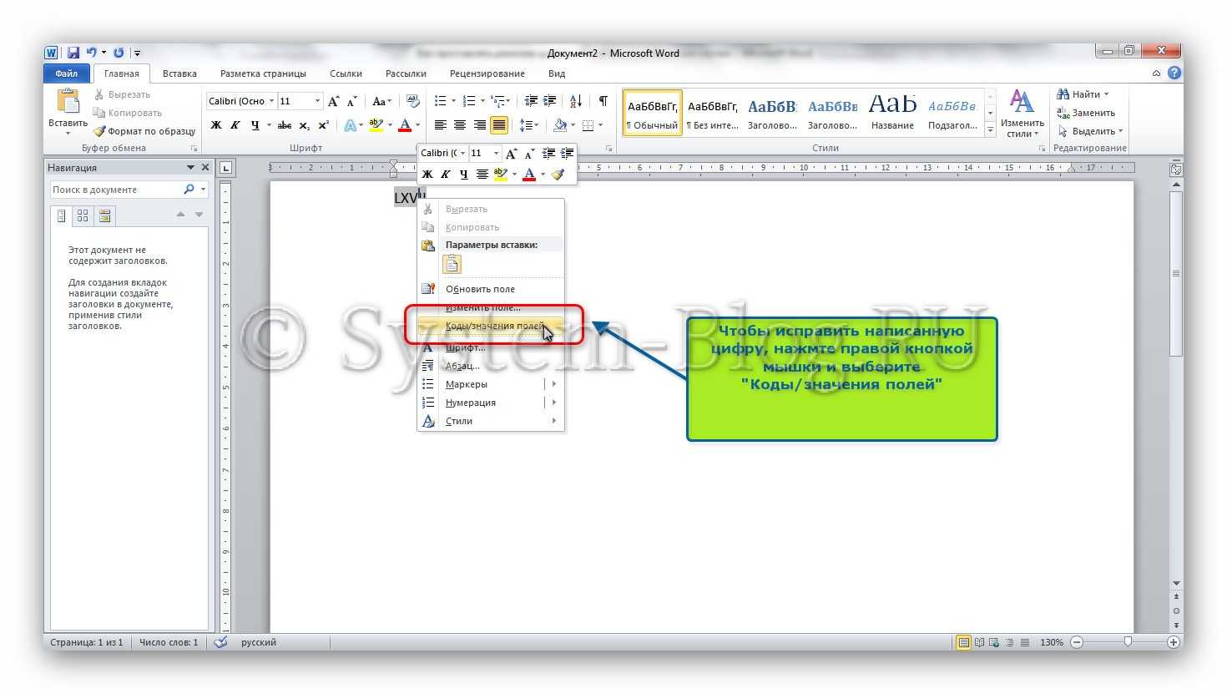
Task: Switch to the Рецензирование tab
Action: (487, 73)
